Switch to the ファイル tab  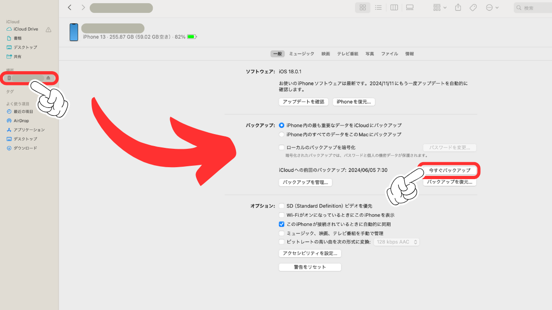pos(390,54)
